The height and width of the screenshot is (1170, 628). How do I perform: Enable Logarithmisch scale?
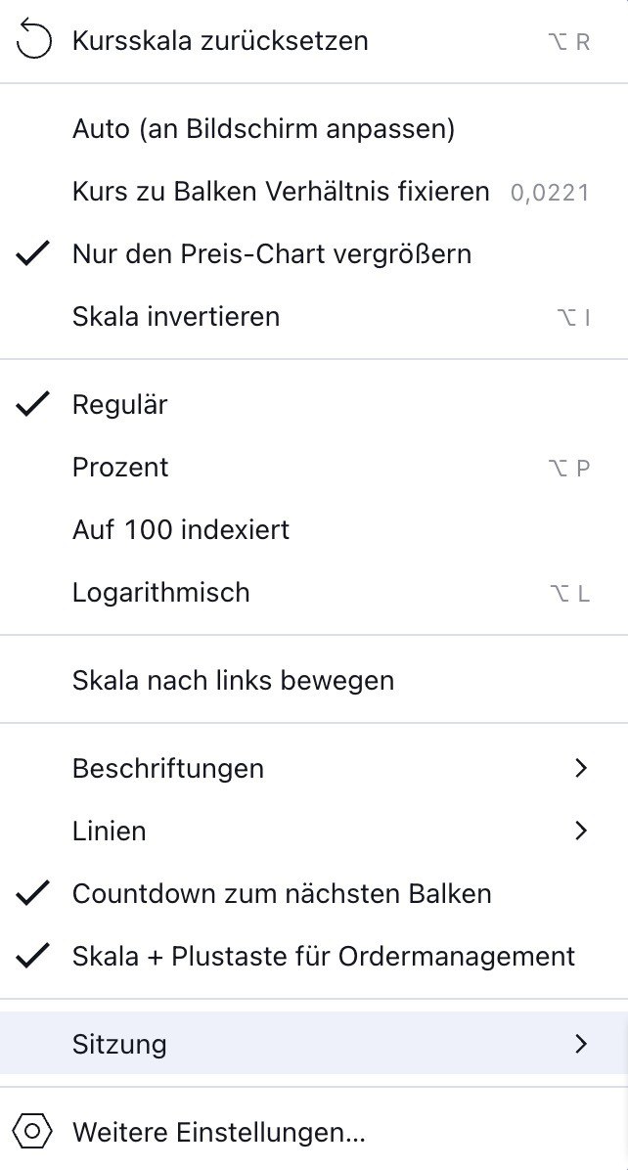[161, 592]
